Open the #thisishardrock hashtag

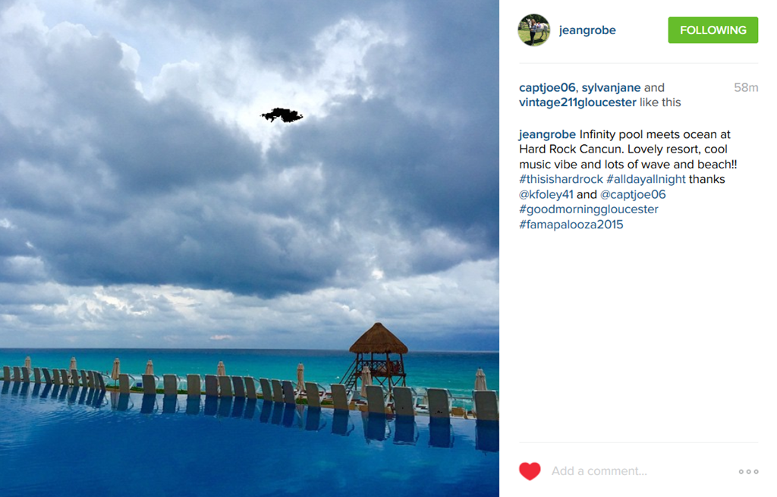pyautogui.click(x=561, y=179)
